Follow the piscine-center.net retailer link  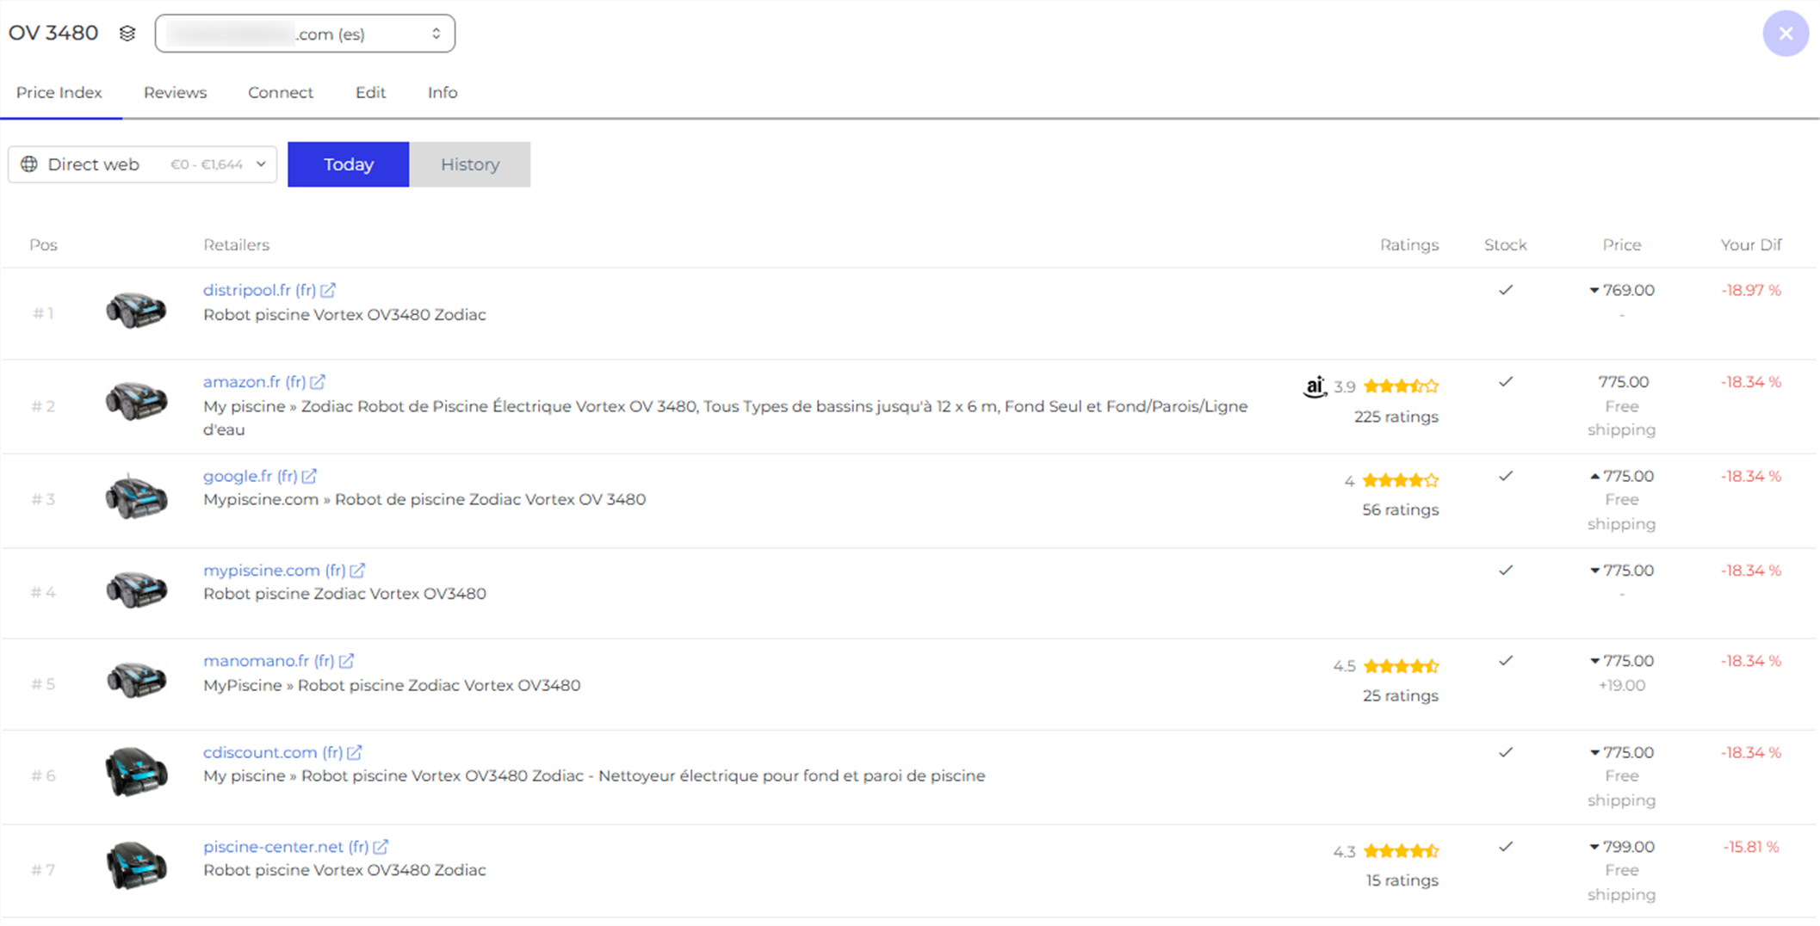tap(285, 847)
